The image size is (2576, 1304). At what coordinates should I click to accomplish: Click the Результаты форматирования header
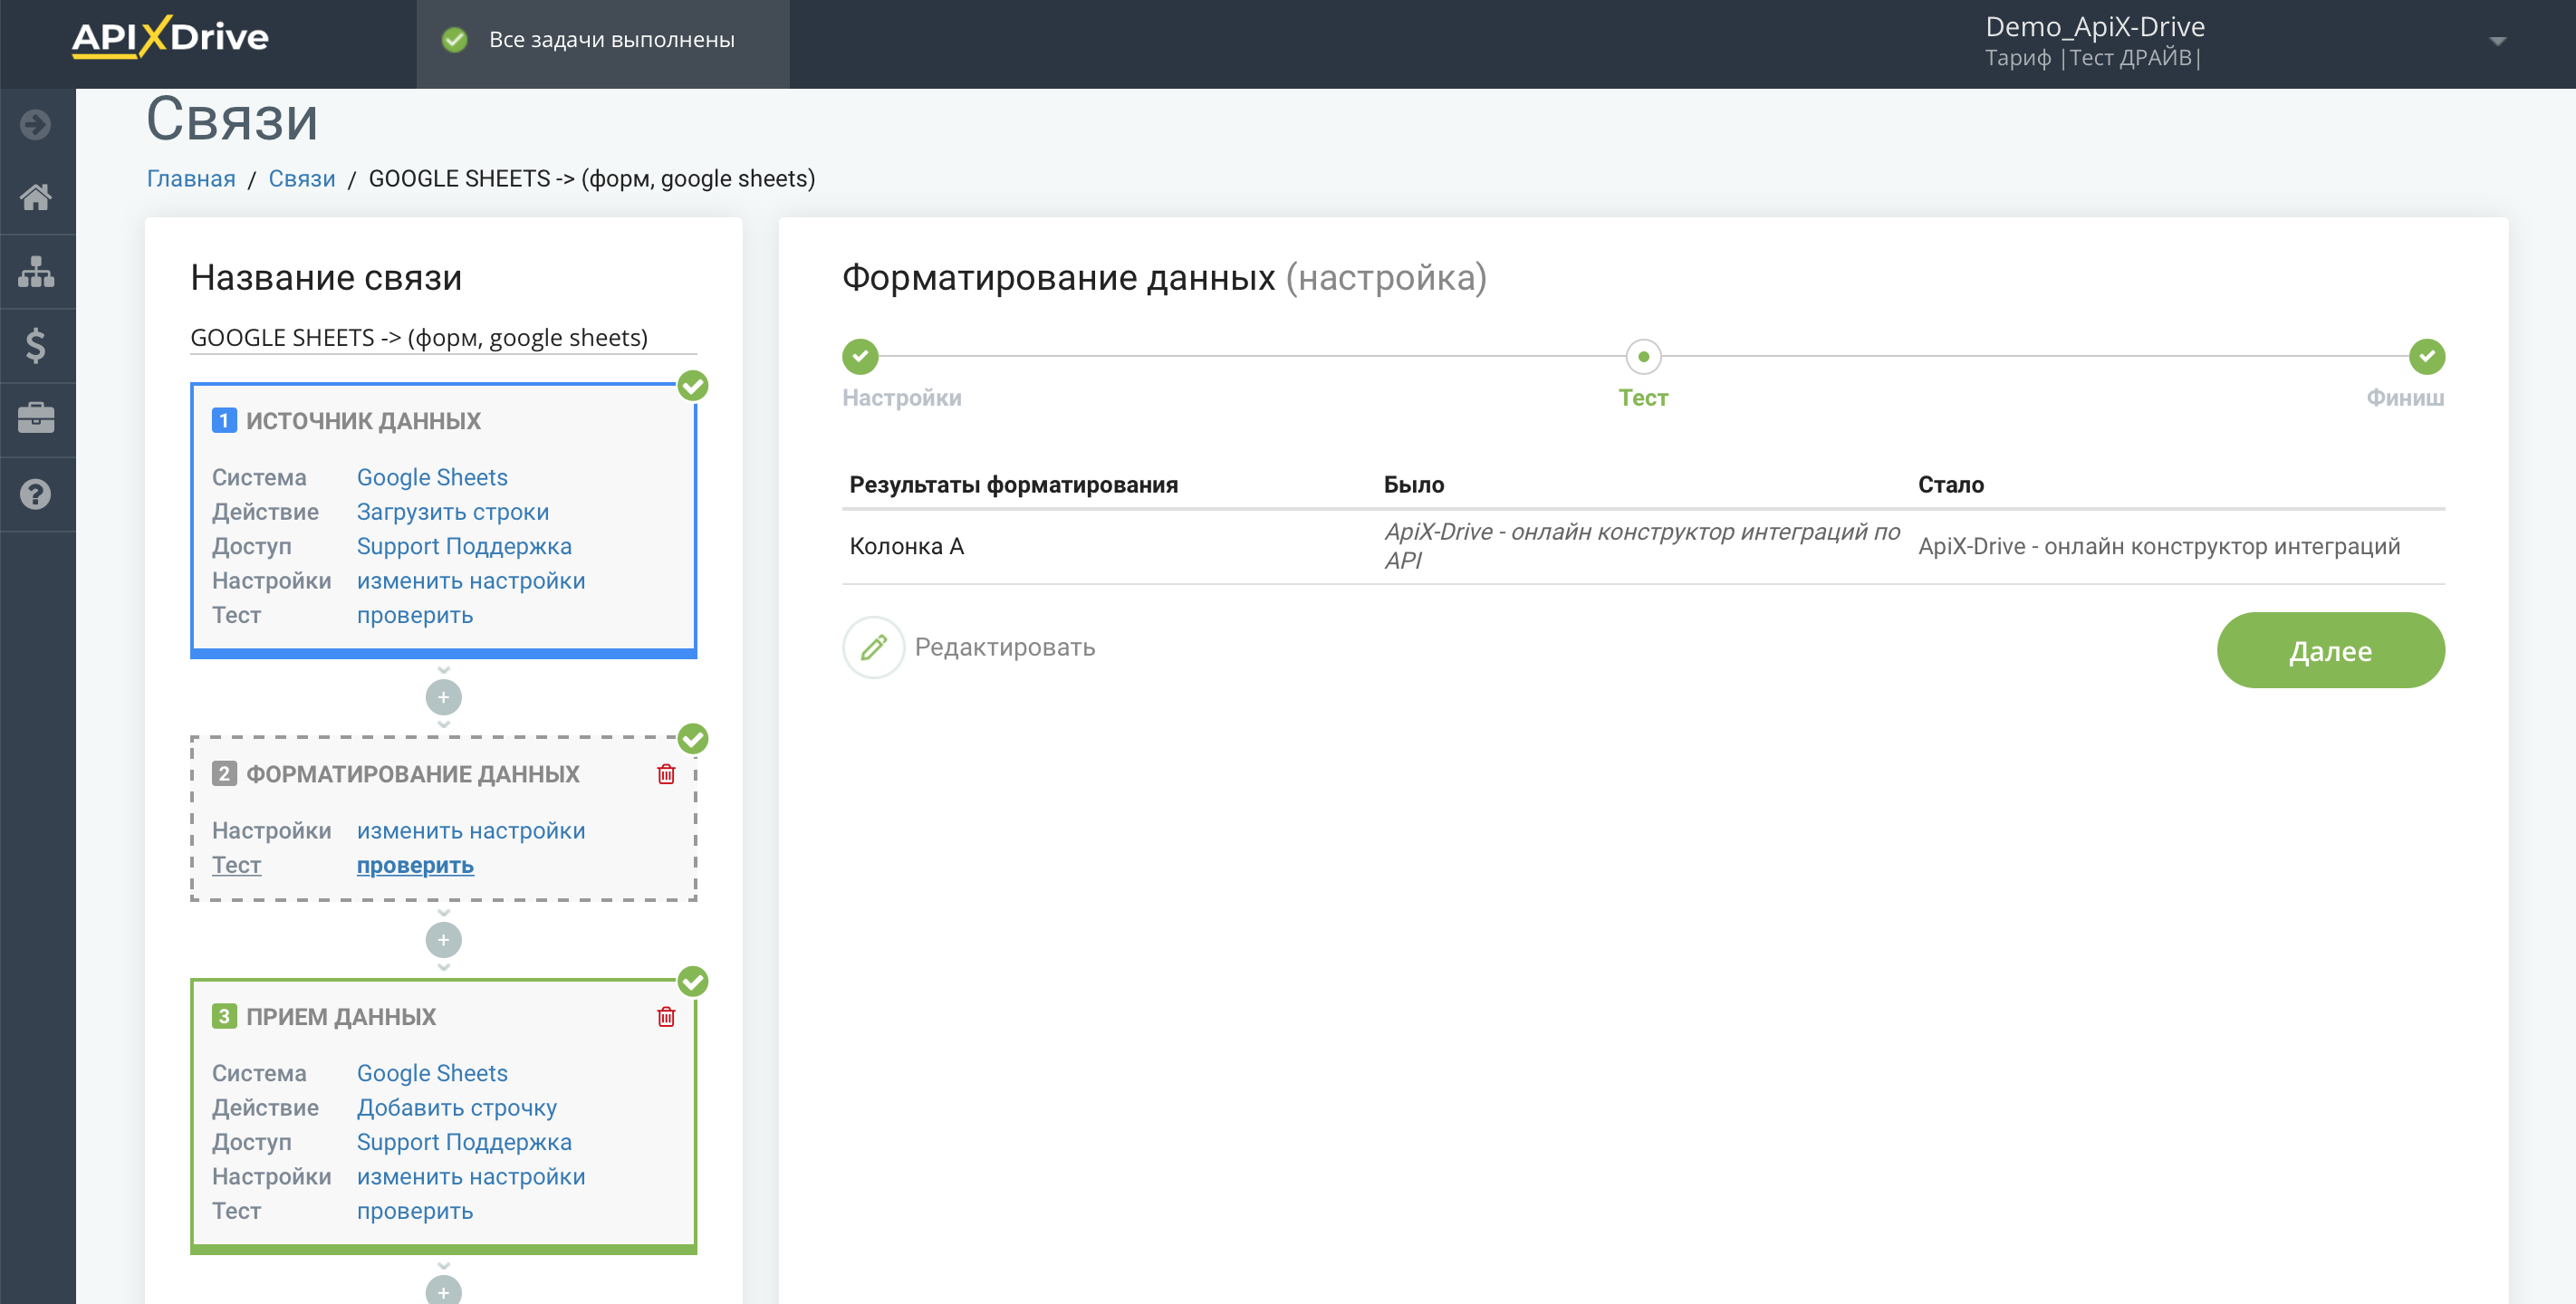1013,485
